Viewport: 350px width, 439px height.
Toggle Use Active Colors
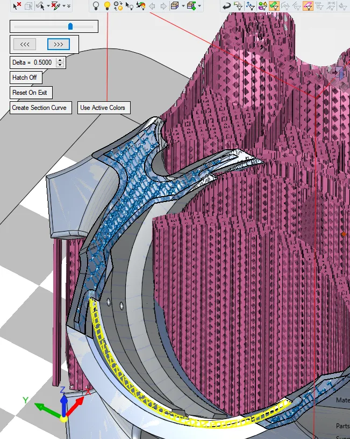click(103, 108)
